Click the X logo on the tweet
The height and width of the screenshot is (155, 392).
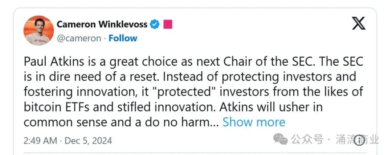[359, 24]
